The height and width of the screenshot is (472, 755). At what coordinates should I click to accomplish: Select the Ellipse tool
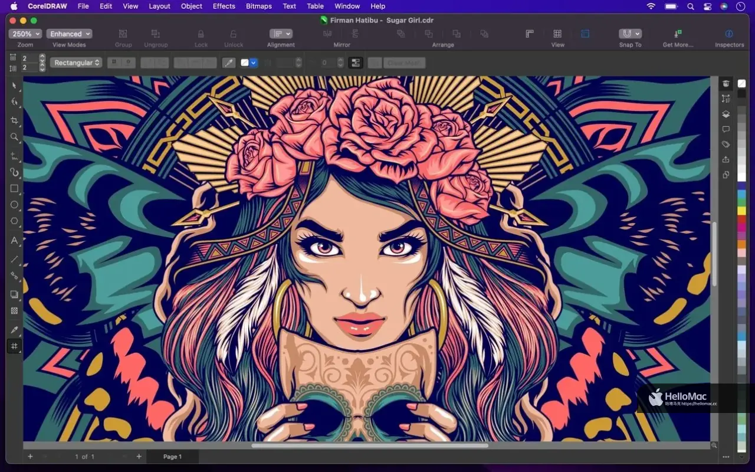coord(15,205)
